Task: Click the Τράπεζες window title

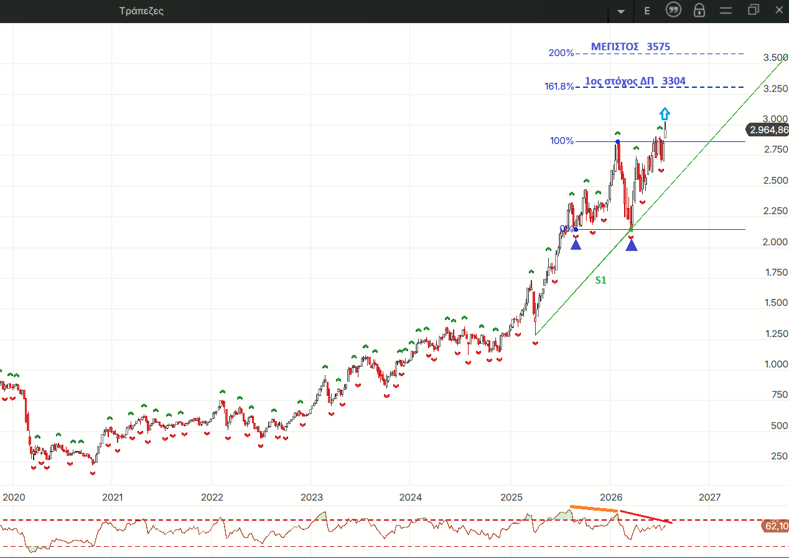Action: point(142,11)
